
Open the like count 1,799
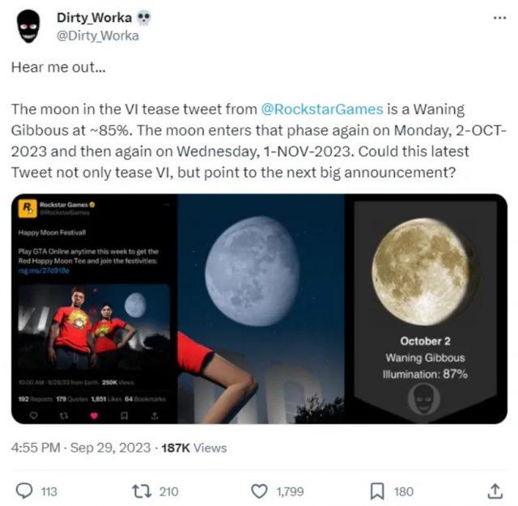click(x=290, y=491)
